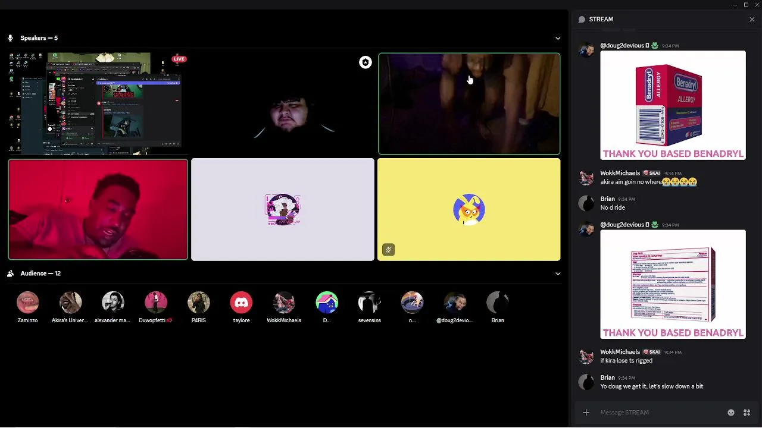Click the stage moderator badge icon
The width and height of the screenshot is (762, 428).
point(366,62)
